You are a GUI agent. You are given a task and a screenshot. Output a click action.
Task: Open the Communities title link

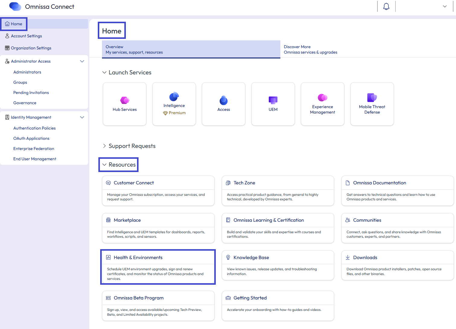[x=367, y=220]
